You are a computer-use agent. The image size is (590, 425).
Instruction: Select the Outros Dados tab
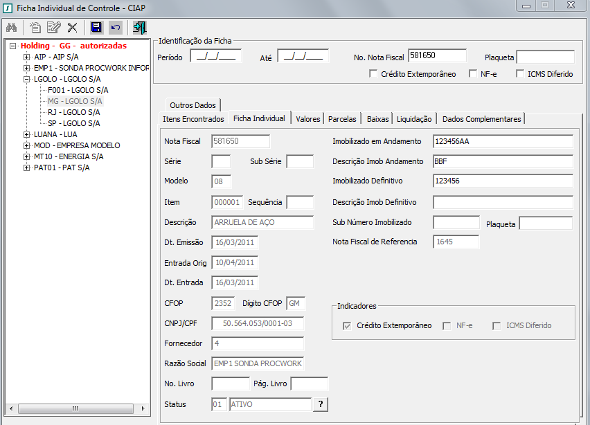(193, 105)
